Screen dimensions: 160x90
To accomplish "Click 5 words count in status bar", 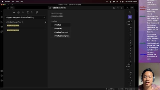I will [x=120, y=89].
